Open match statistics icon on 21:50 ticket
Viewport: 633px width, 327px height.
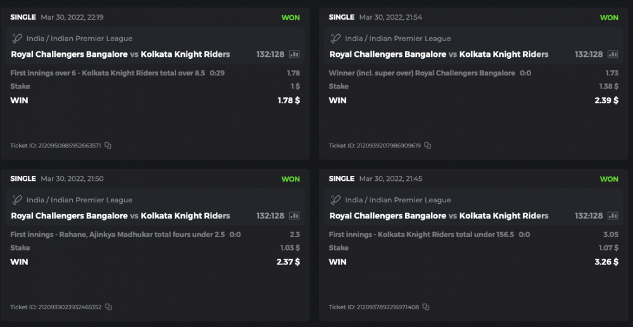294,216
